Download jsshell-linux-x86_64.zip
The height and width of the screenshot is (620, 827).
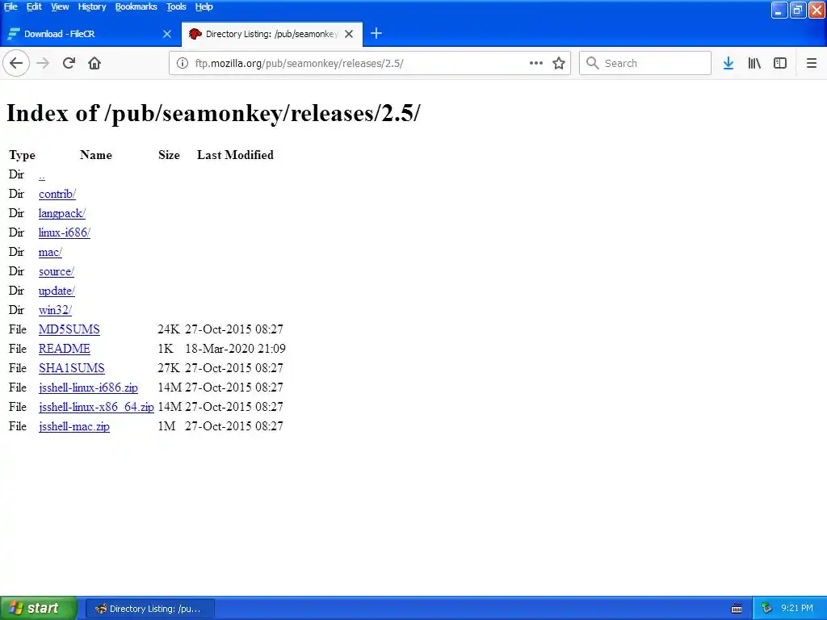[97, 407]
